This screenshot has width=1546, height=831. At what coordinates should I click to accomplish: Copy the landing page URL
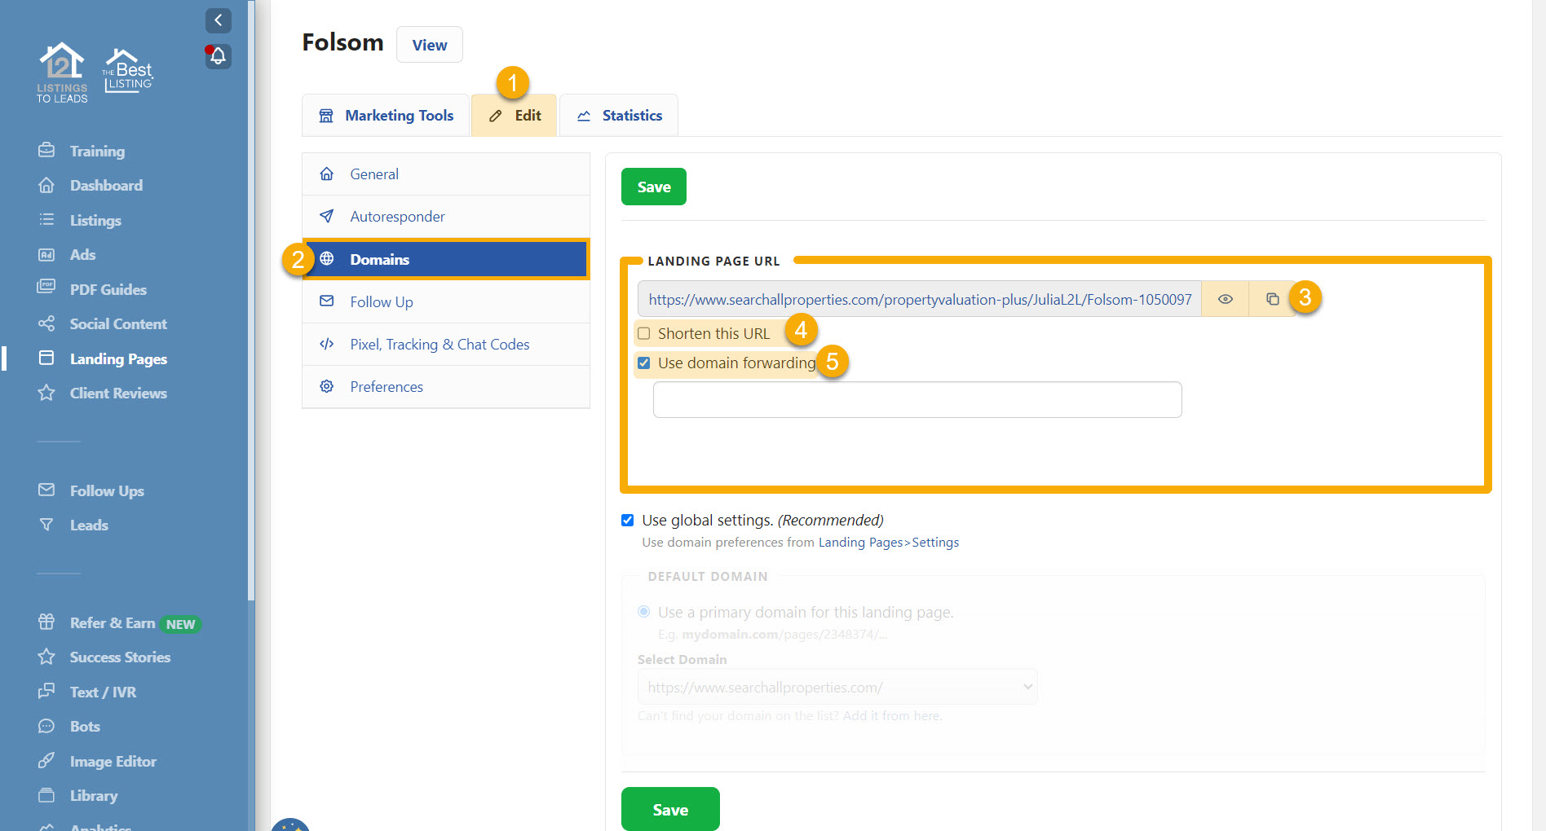1272,299
